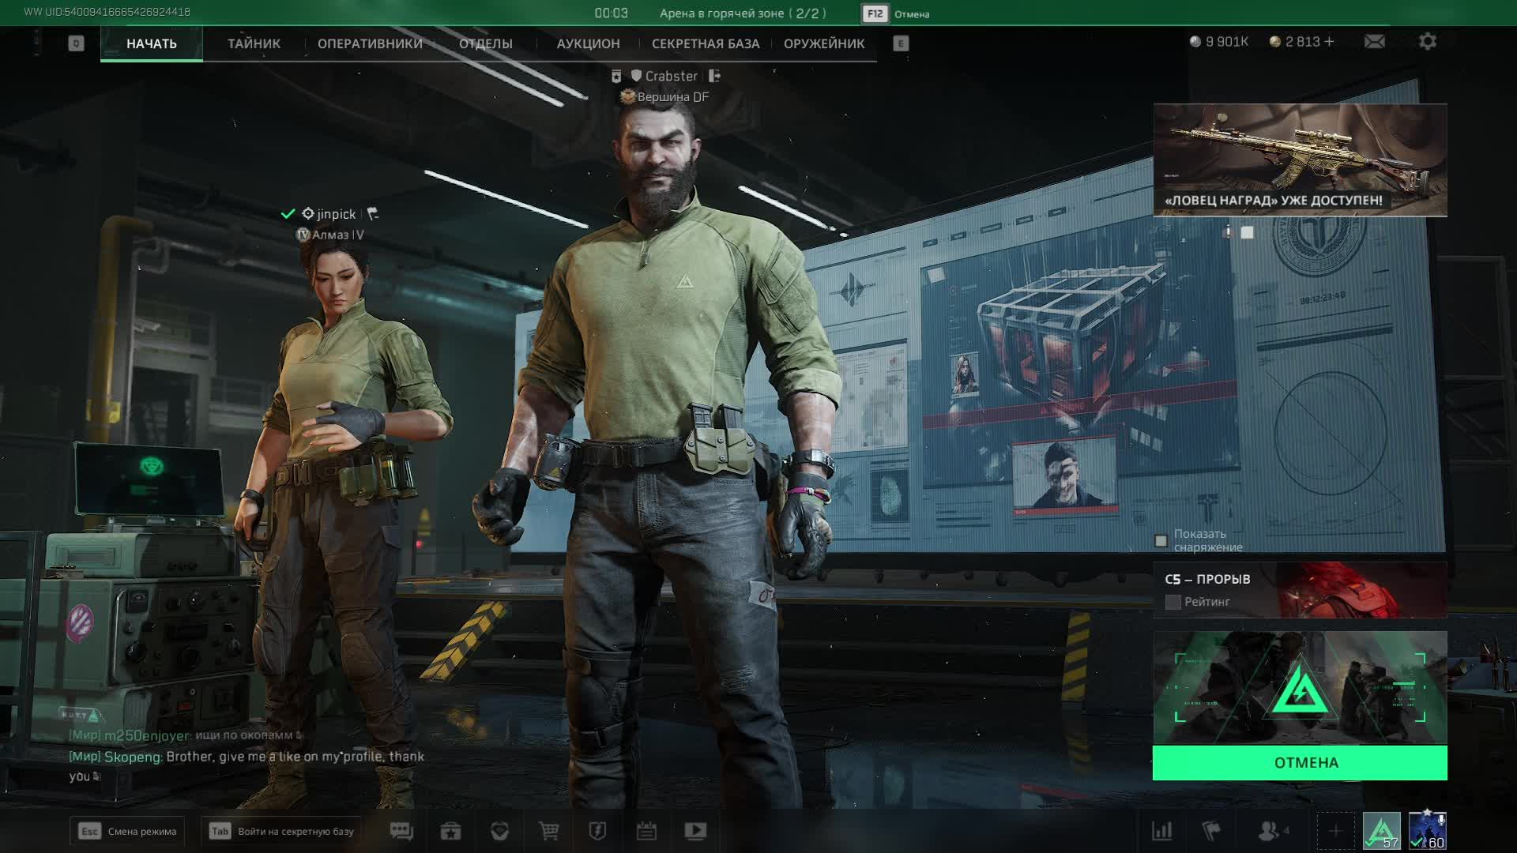This screenshot has height=853, width=1517.
Task: Open the mail envelope icon
Action: [x=1374, y=41]
